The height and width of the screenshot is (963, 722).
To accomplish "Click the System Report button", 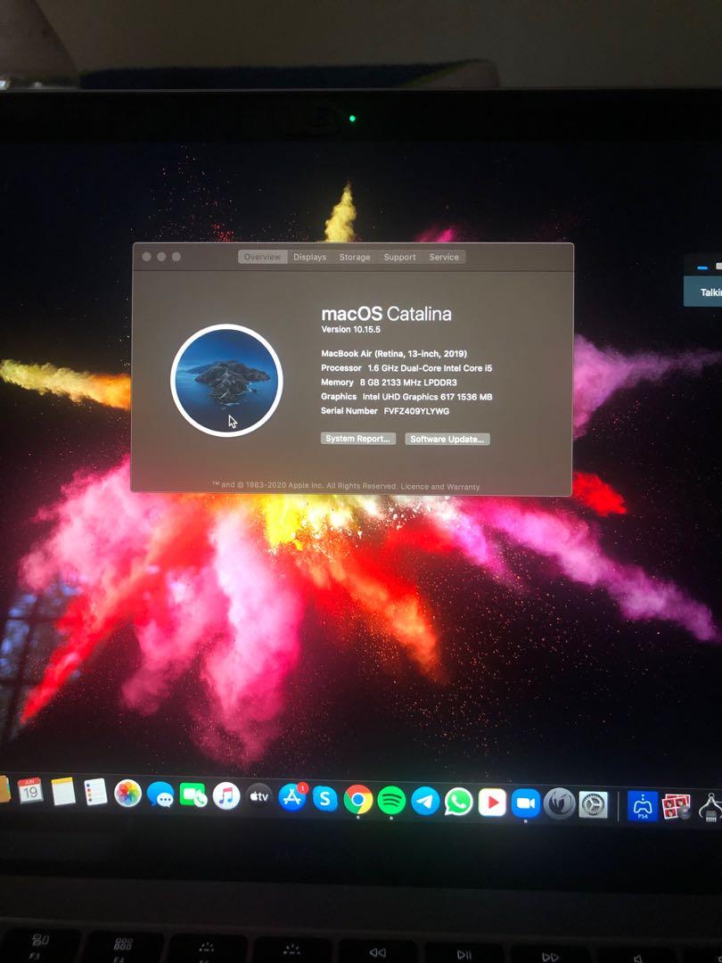I will click(357, 438).
